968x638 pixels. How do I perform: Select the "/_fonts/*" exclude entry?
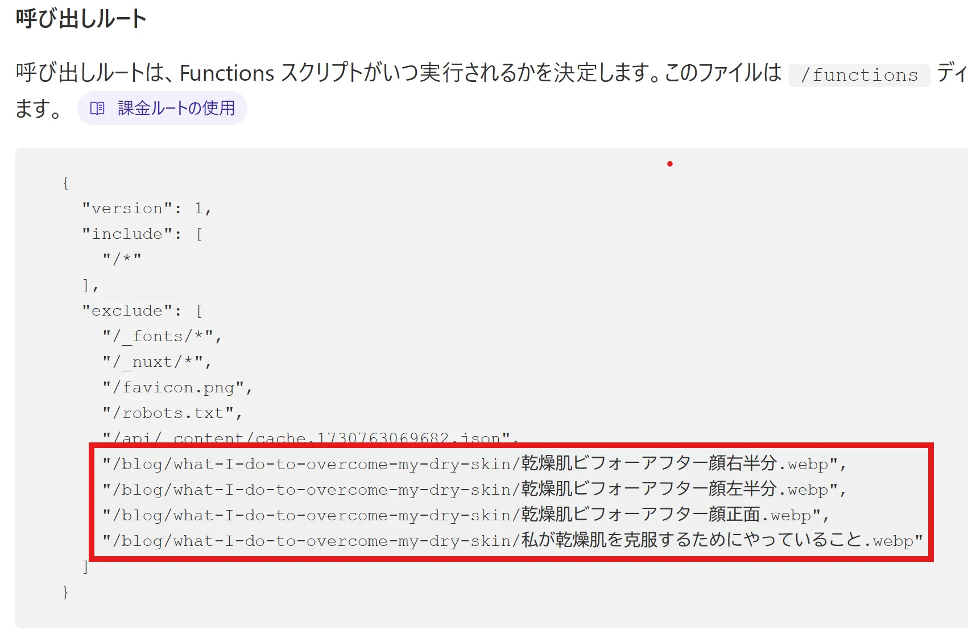(162, 337)
